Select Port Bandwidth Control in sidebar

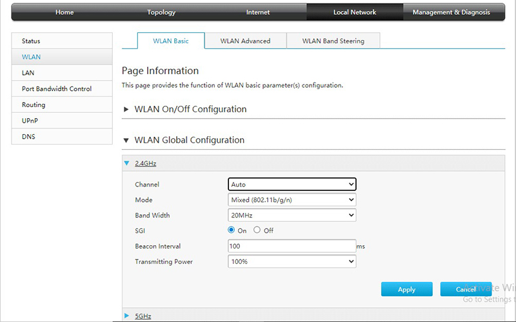point(57,89)
